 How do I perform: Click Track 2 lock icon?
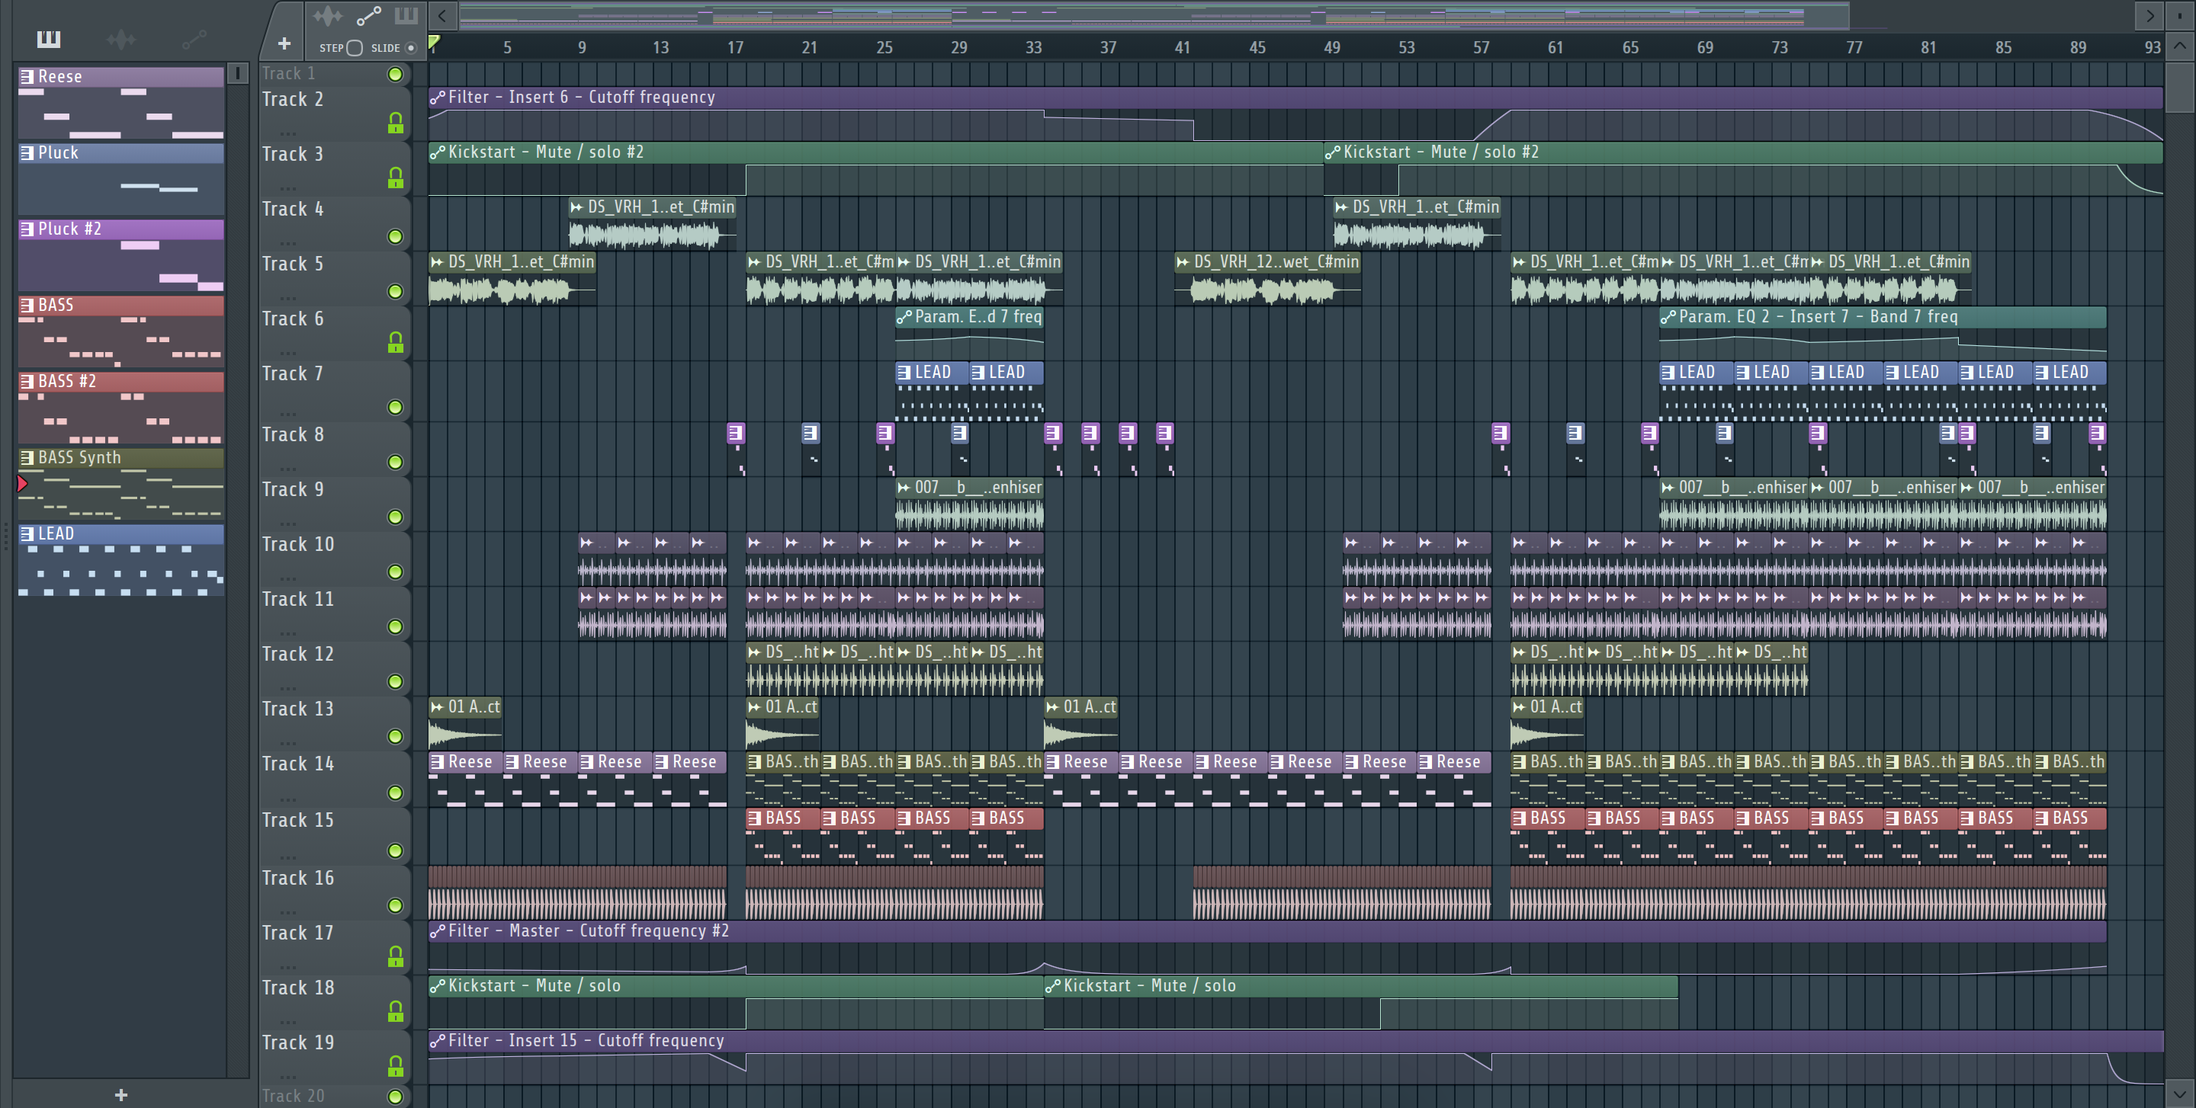[395, 123]
